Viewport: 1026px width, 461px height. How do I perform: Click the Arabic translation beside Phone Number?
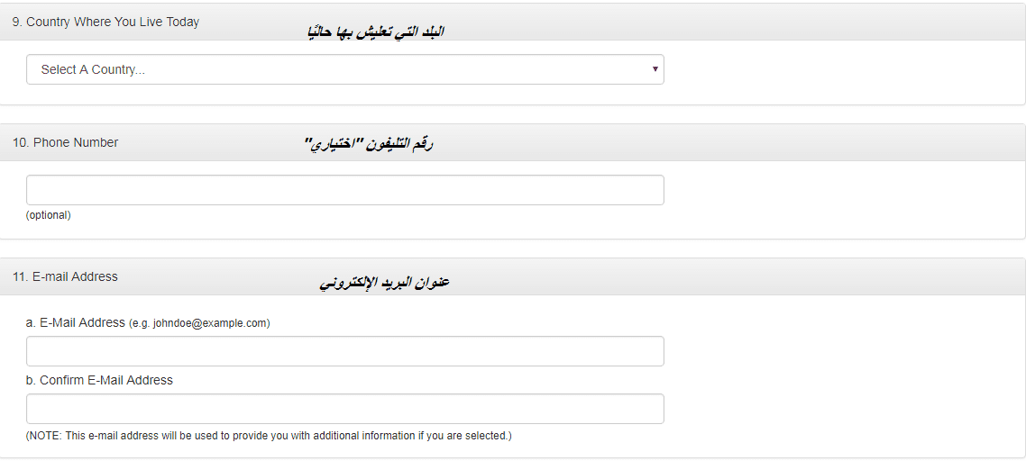[369, 144]
